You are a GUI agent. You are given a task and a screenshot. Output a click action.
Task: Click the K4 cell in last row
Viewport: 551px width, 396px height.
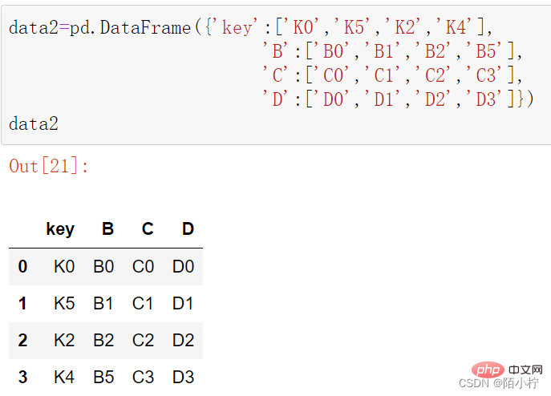coord(64,377)
